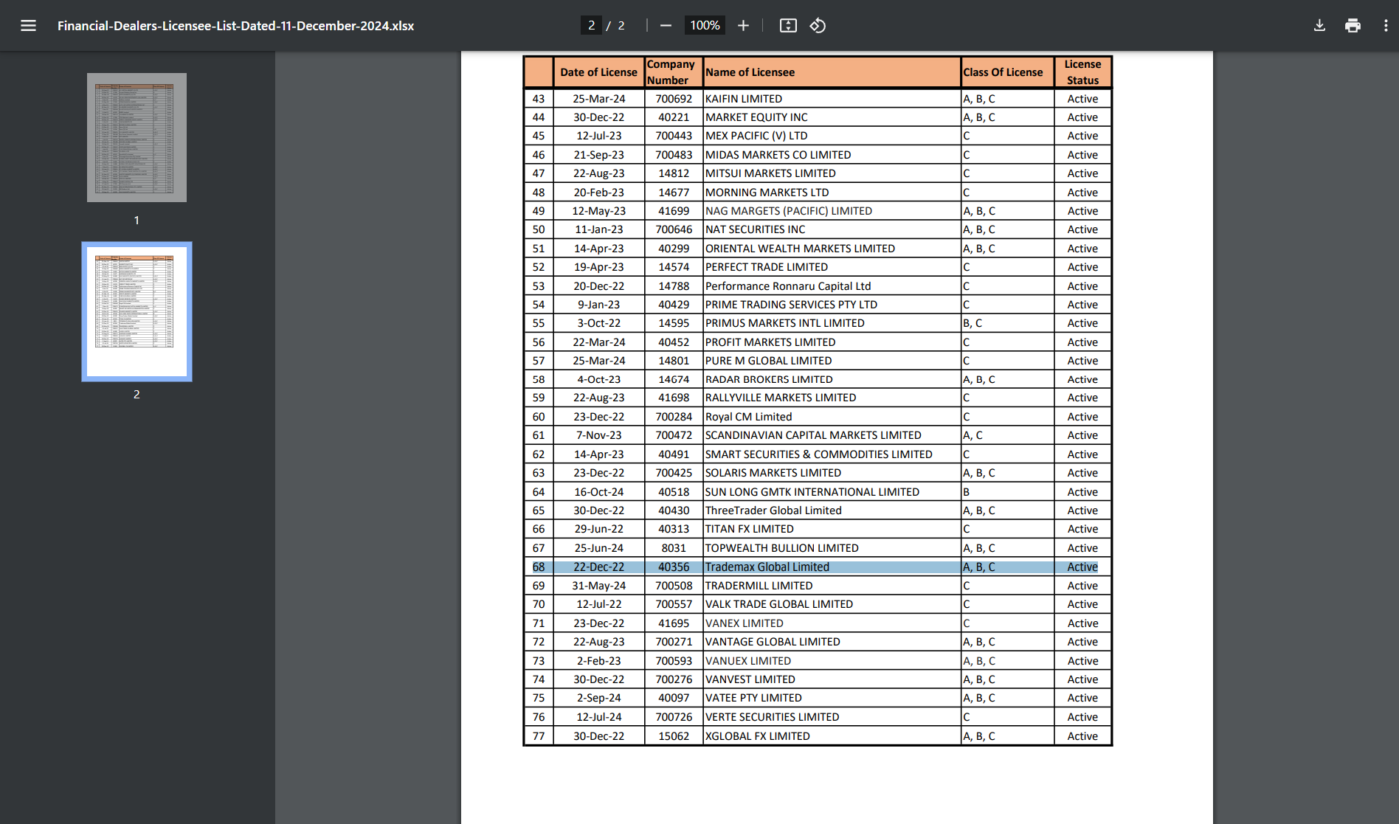Click MIDAS MARKETS CO LIMITED entry
1399x824 pixels.
point(778,155)
